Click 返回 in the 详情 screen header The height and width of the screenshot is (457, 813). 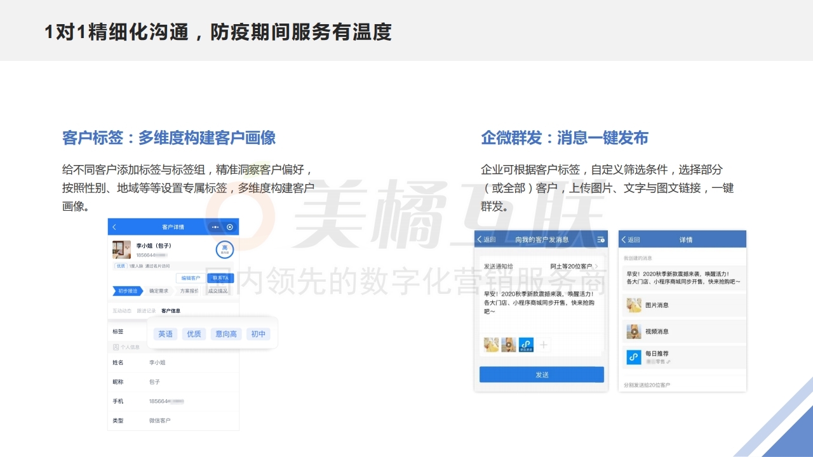coord(630,239)
